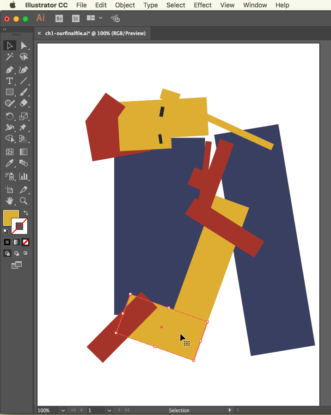Click the yellow Fill color swatch

[11, 217]
